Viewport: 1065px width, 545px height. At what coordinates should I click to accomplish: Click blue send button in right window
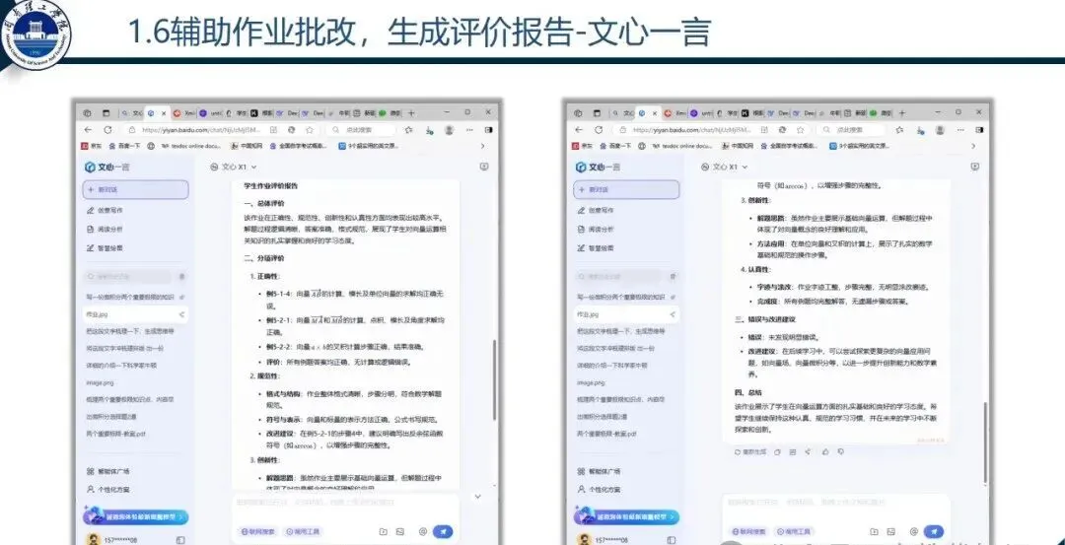click(x=933, y=532)
